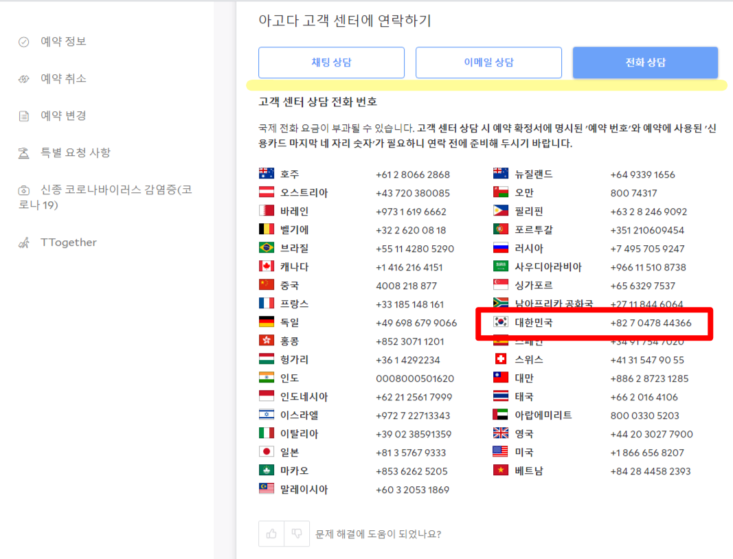Click the document icon beside 예약 변경
The image size is (733, 559).
(24, 116)
